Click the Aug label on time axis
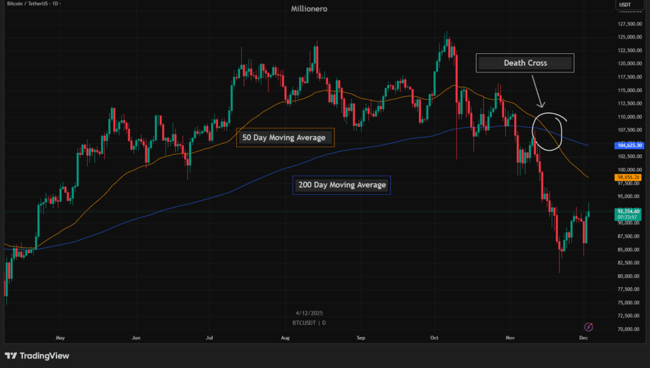The width and height of the screenshot is (650, 368). (x=286, y=338)
